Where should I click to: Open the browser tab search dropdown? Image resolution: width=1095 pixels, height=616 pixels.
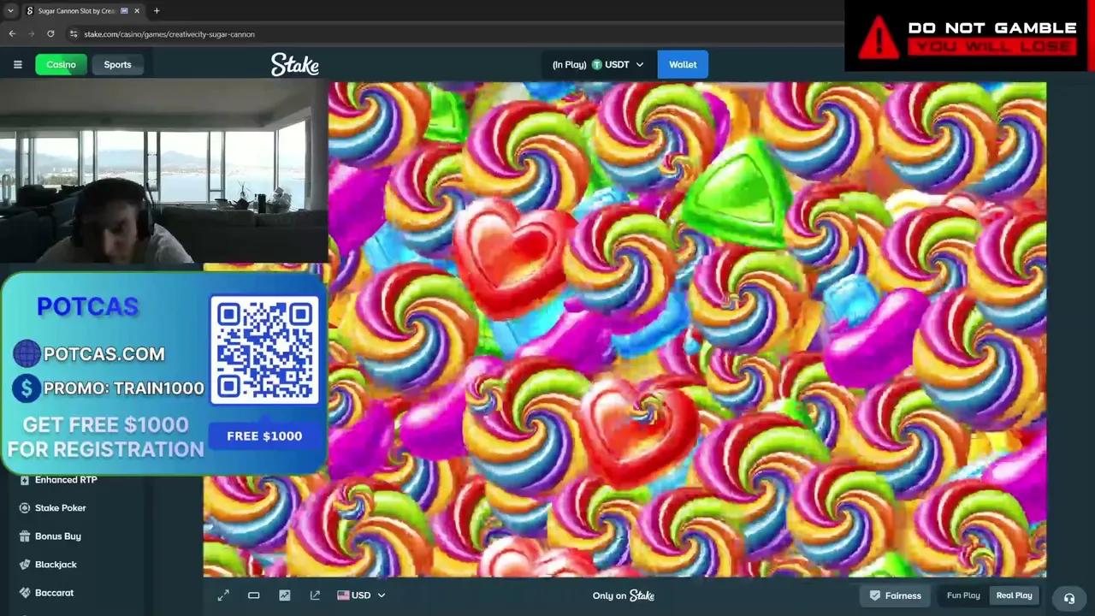10,11
